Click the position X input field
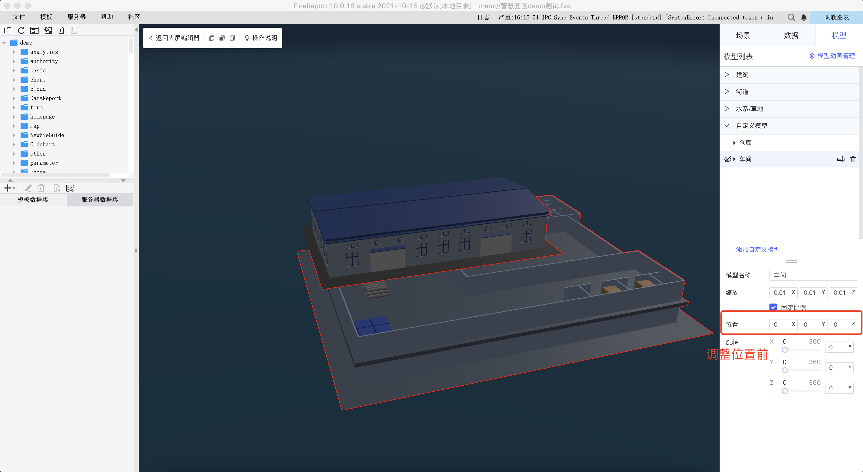Screen dimensions: 863x472 (780, 324)
